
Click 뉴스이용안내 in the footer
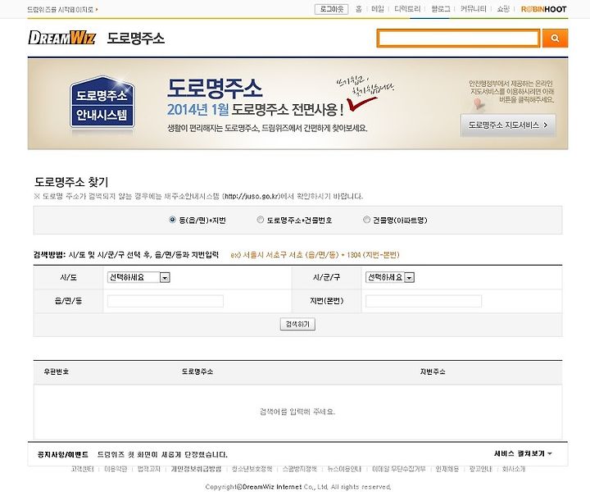[x=344, y=469]
